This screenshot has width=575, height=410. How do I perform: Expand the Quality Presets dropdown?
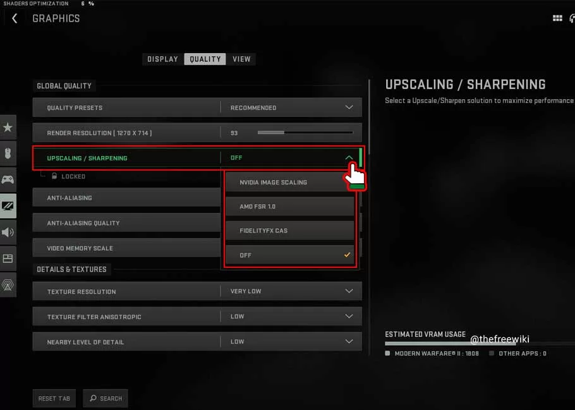(x=197, y=107)
